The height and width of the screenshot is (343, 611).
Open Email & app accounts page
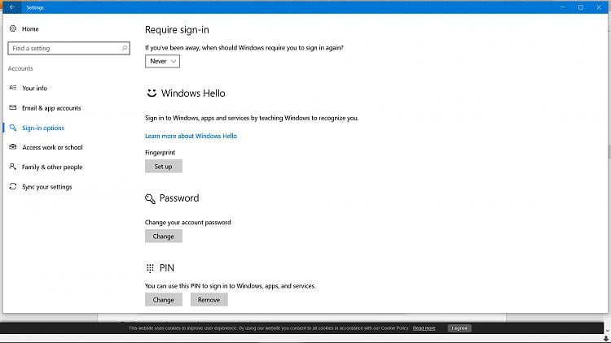click(51, 108)
